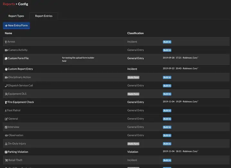Click the Equipment DLS entry name

tap(17, 94)
